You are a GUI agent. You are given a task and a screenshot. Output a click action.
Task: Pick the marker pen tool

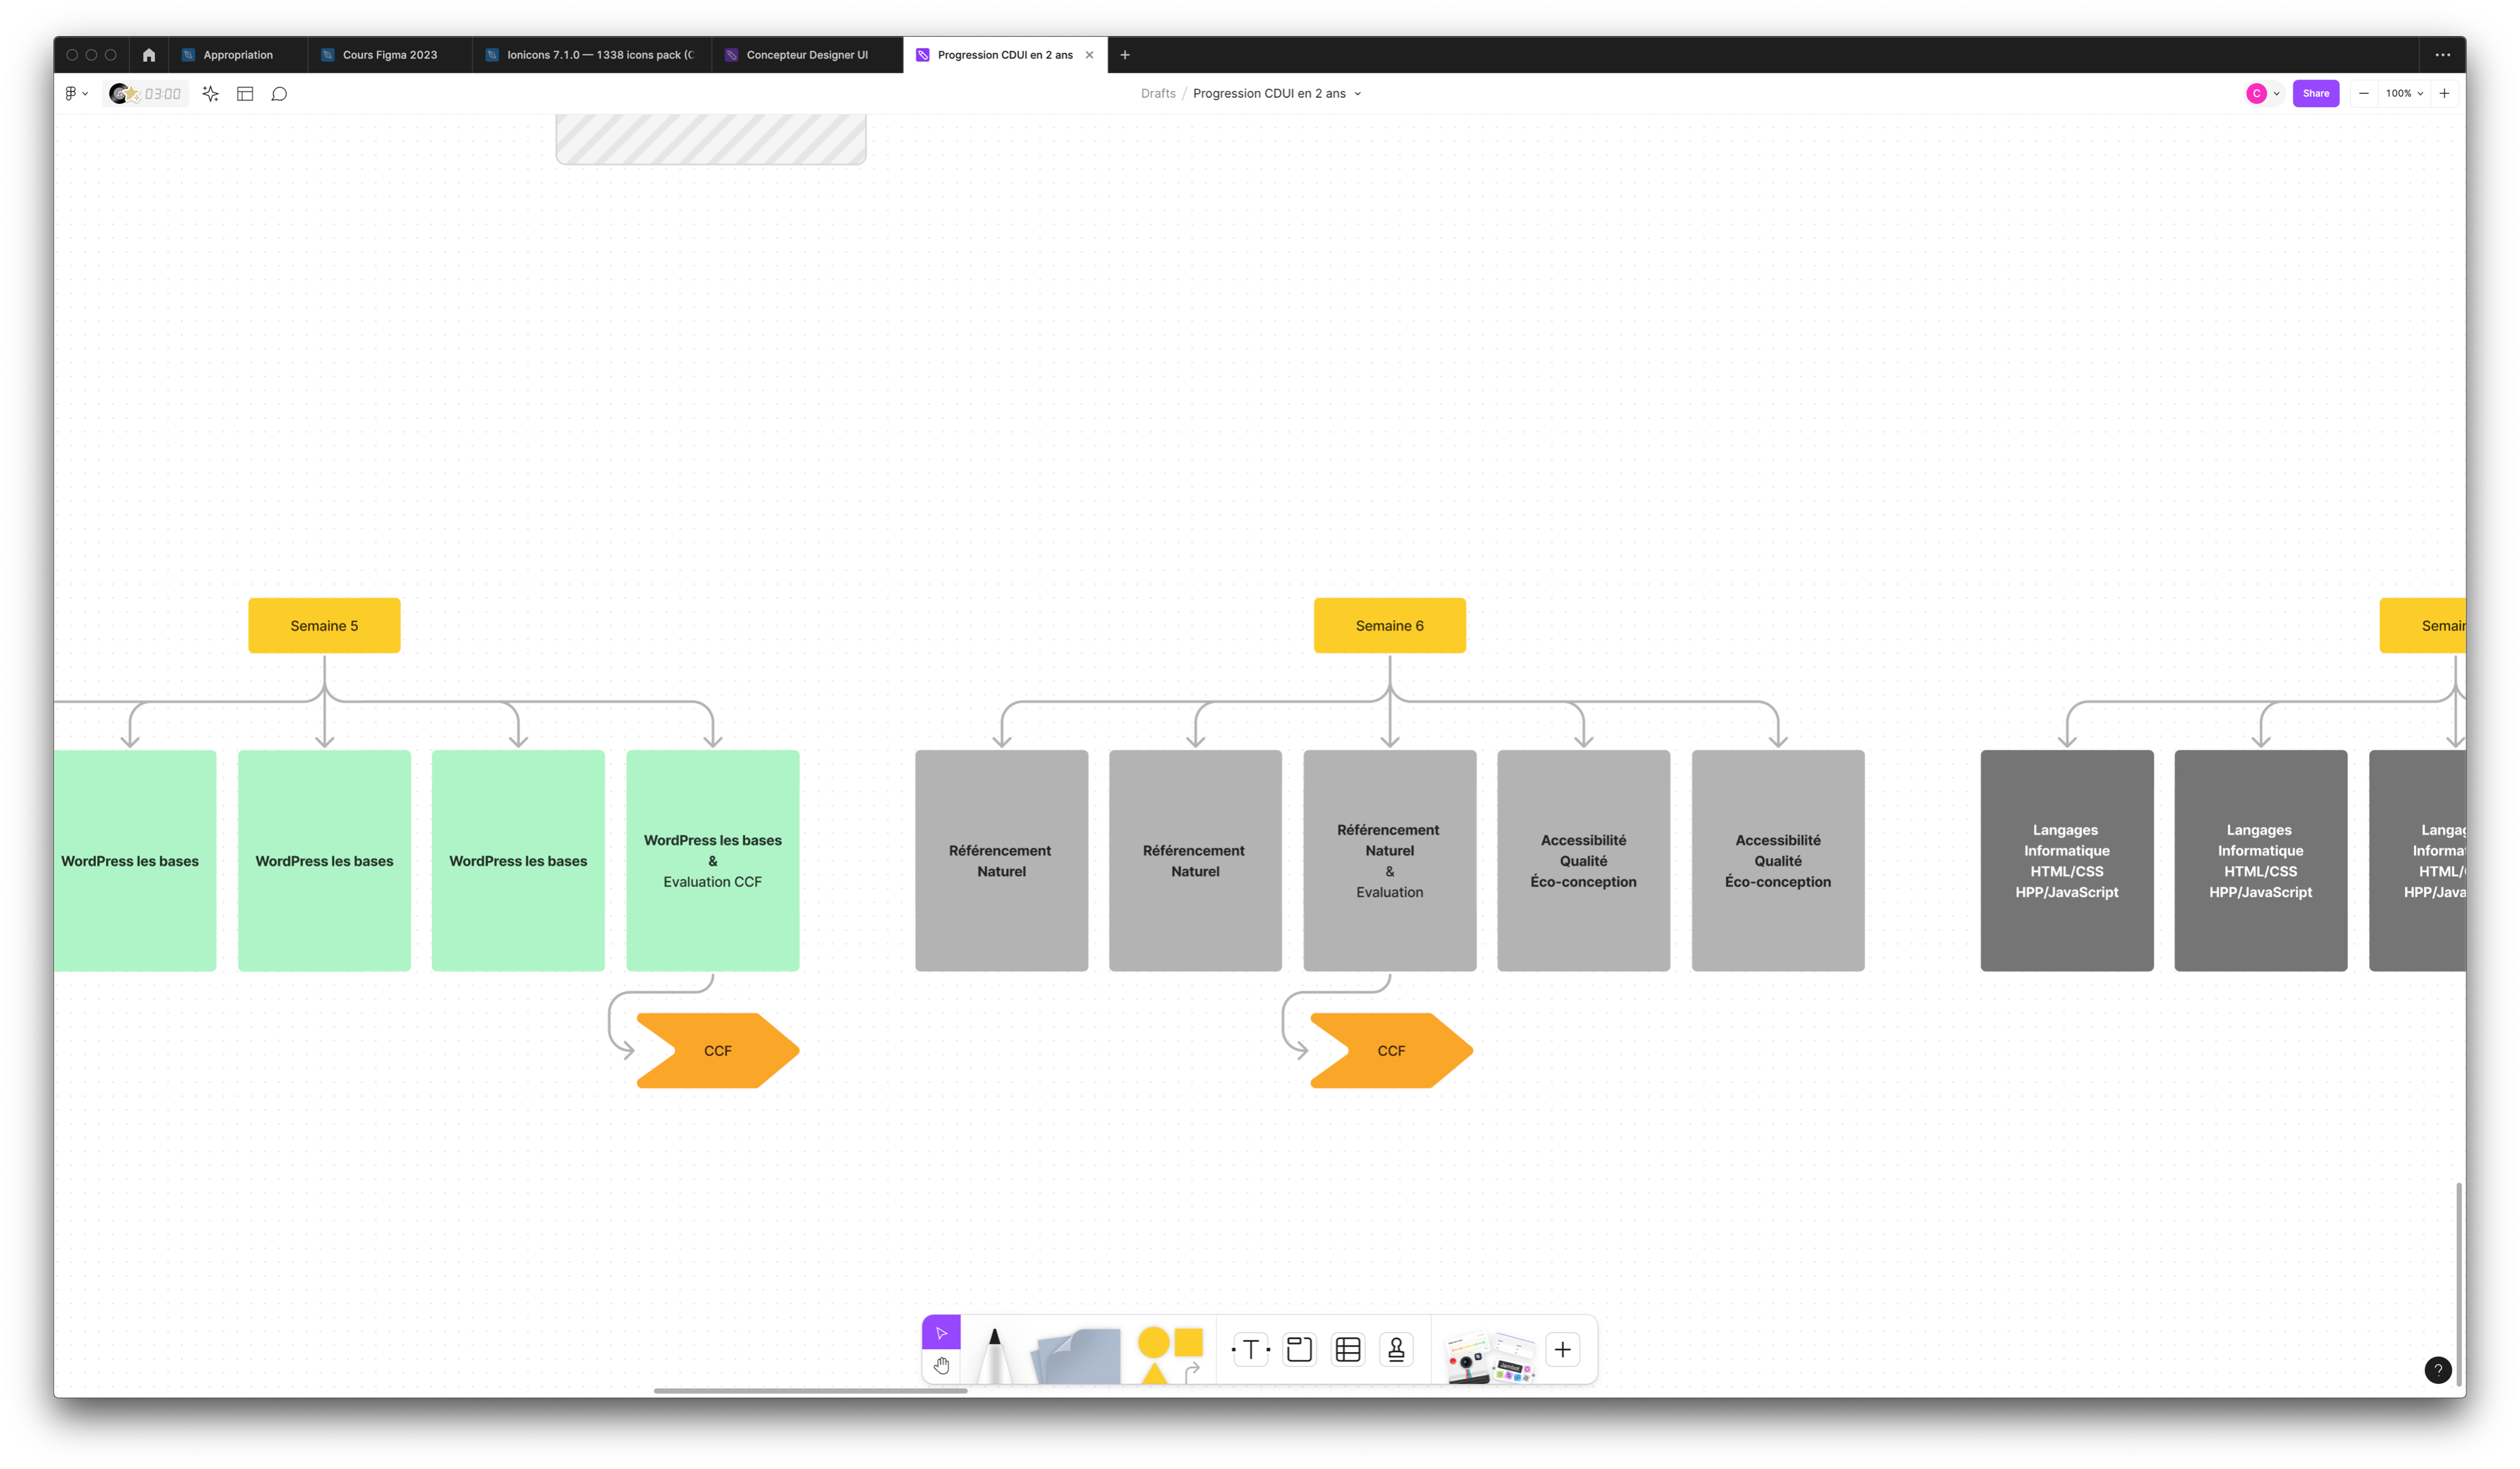[994, 1355]
